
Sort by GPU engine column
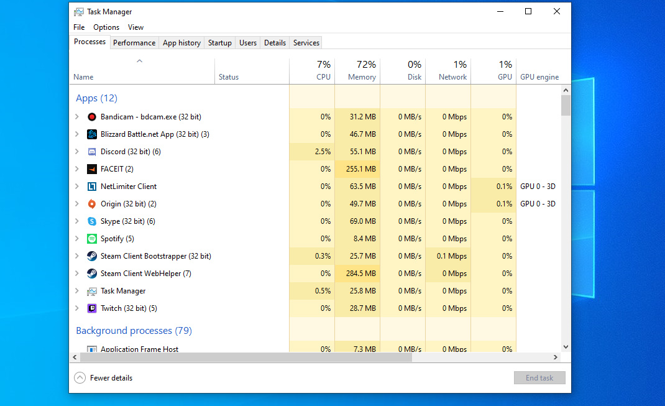pos(539,77)
